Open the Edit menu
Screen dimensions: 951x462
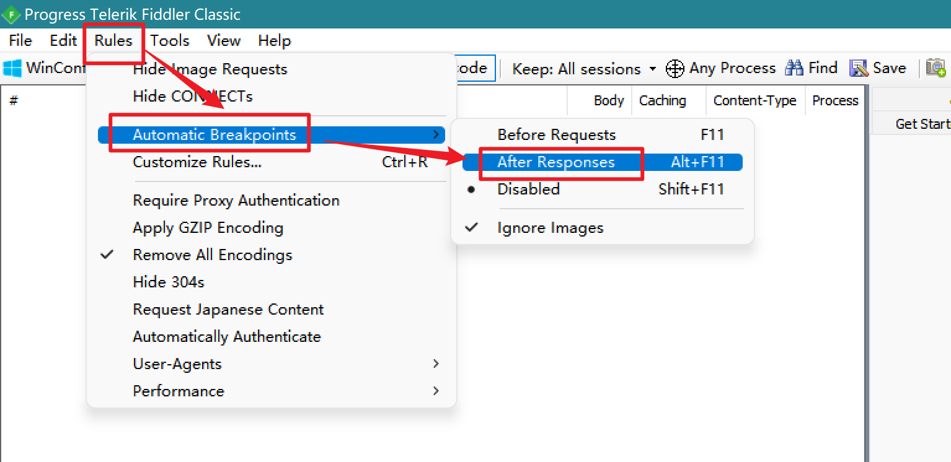coord(63,40)
